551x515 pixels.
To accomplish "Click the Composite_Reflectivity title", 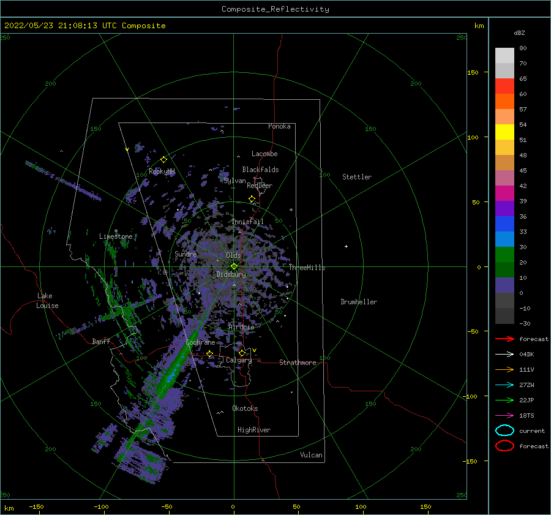I will (x=275, y=9).
